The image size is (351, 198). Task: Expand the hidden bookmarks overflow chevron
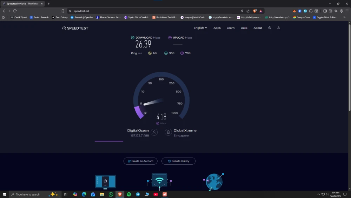(344, 17)
